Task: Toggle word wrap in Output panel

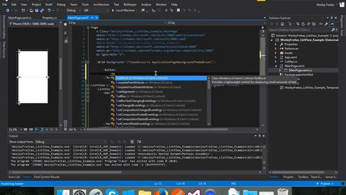Action: coord(139,142)
